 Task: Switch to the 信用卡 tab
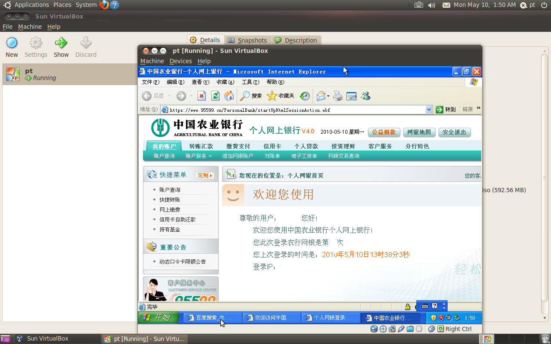point(272,146)
